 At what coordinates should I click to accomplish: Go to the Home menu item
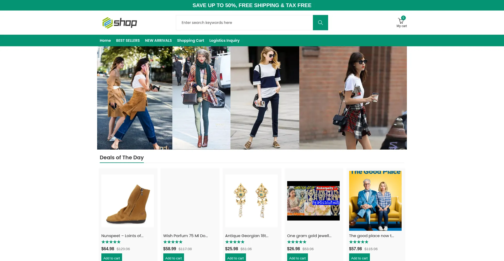click(x=105, y=40)
